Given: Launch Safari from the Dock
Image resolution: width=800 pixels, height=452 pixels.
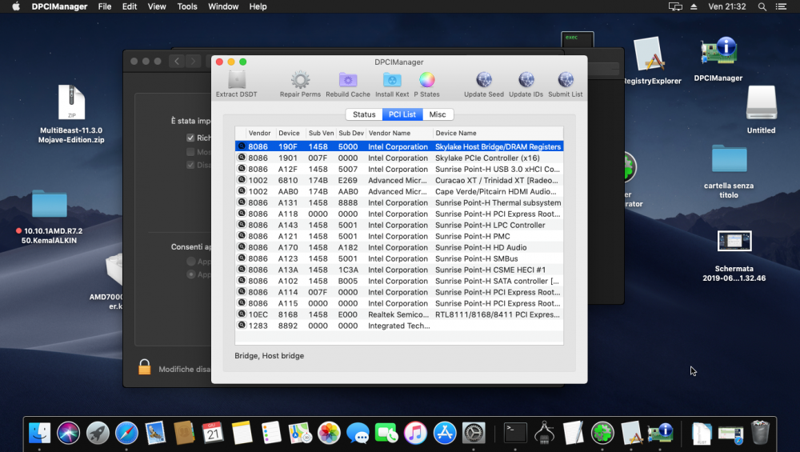Looking at the screenshot, I should [126, 433].
